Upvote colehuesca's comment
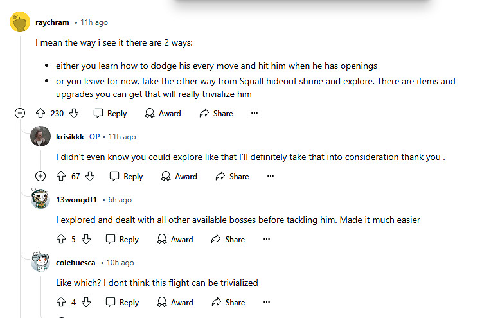Screen dimensions: 491x318 [62, 302]
